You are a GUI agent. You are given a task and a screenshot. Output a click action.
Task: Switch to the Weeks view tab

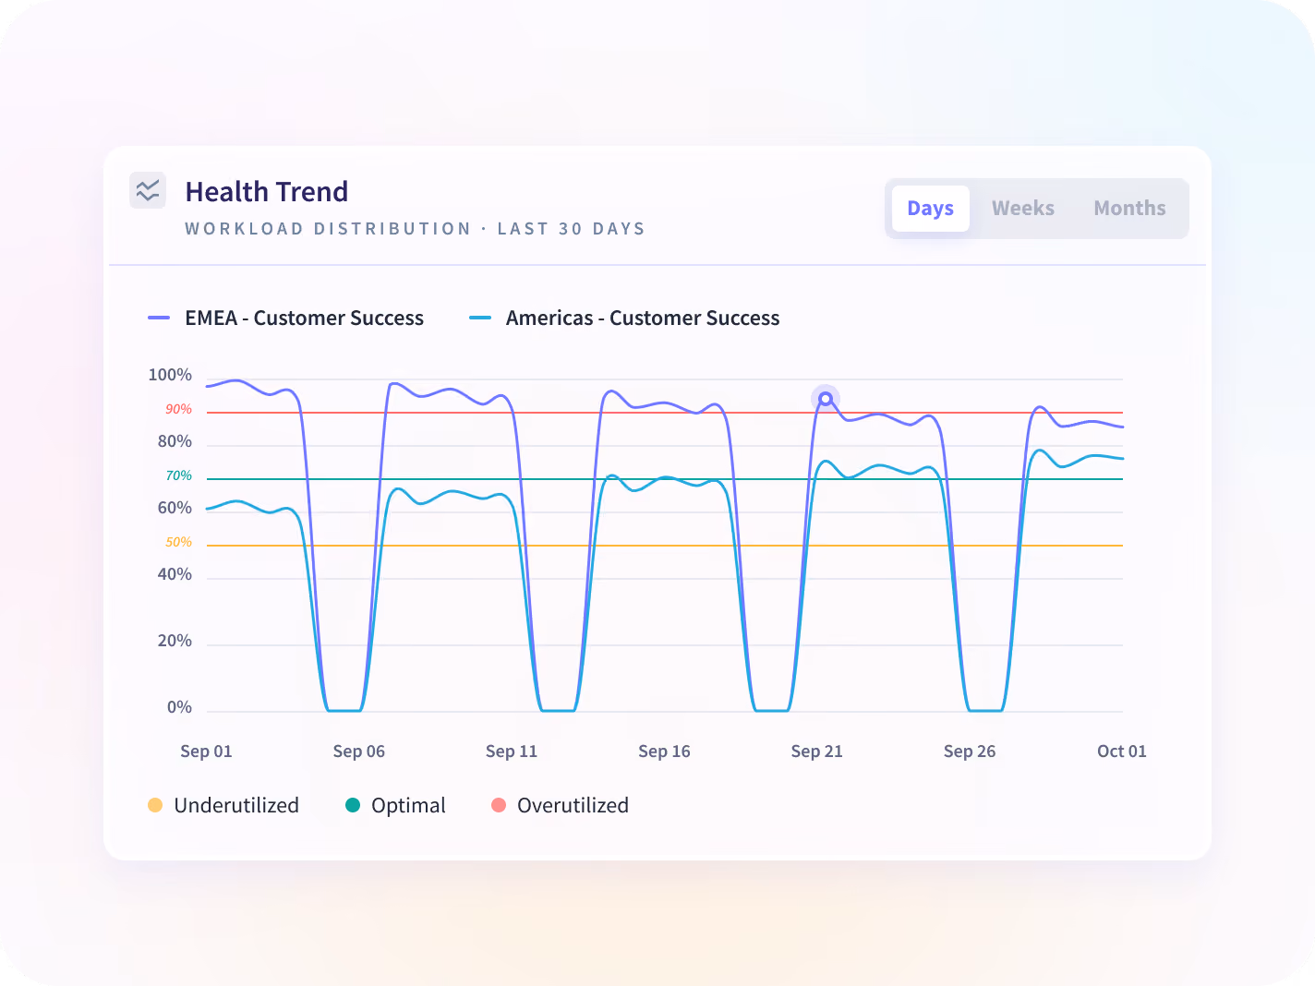click(1023, 209)
